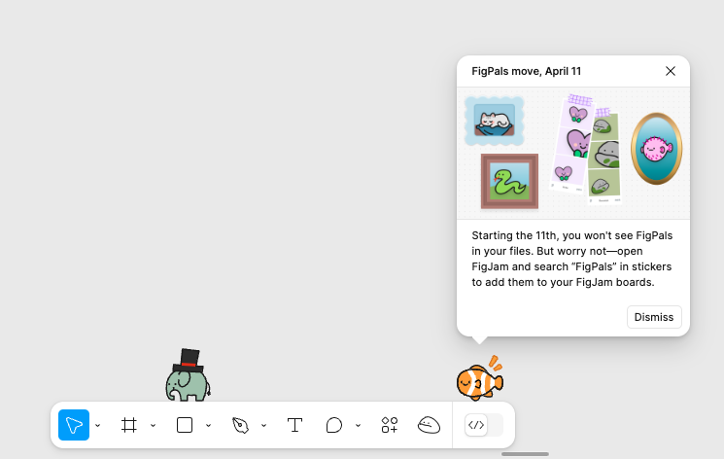The image size is (724, 459).
Task: Click the gray rock photo strip
Action: (604, 157)
